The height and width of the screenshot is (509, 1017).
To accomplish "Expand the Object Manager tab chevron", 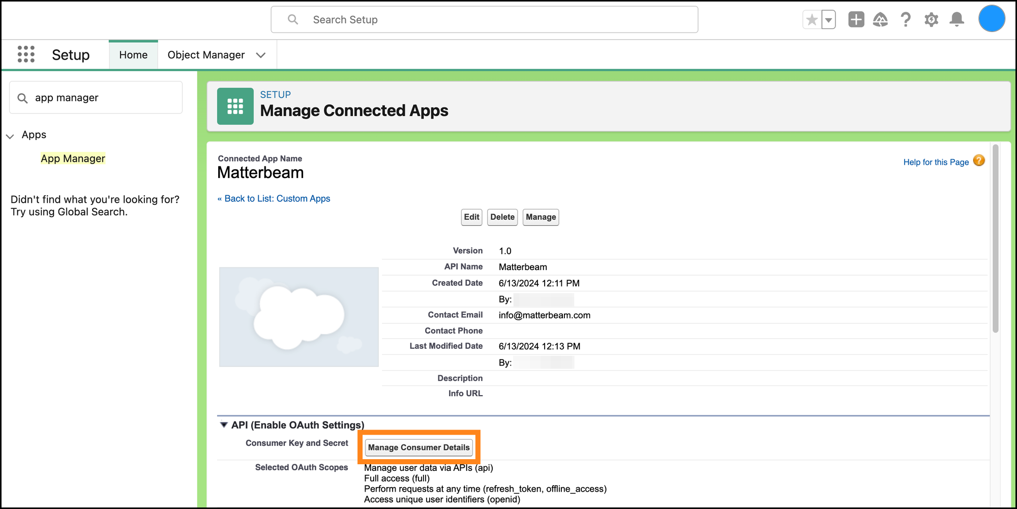I will (x=261, y=55).
